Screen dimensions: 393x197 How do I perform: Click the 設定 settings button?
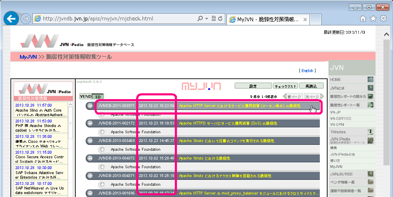(253, 86)
